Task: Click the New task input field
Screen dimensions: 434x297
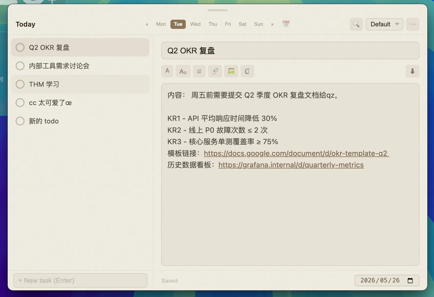Action: click(x=80, y=280)
